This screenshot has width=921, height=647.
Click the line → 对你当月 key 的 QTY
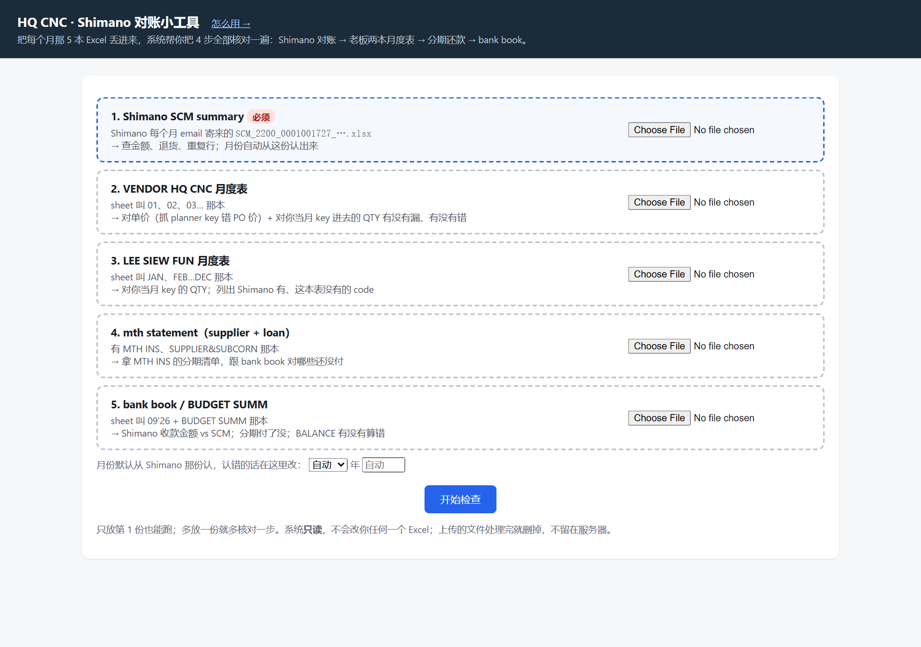tap(242, 289)
